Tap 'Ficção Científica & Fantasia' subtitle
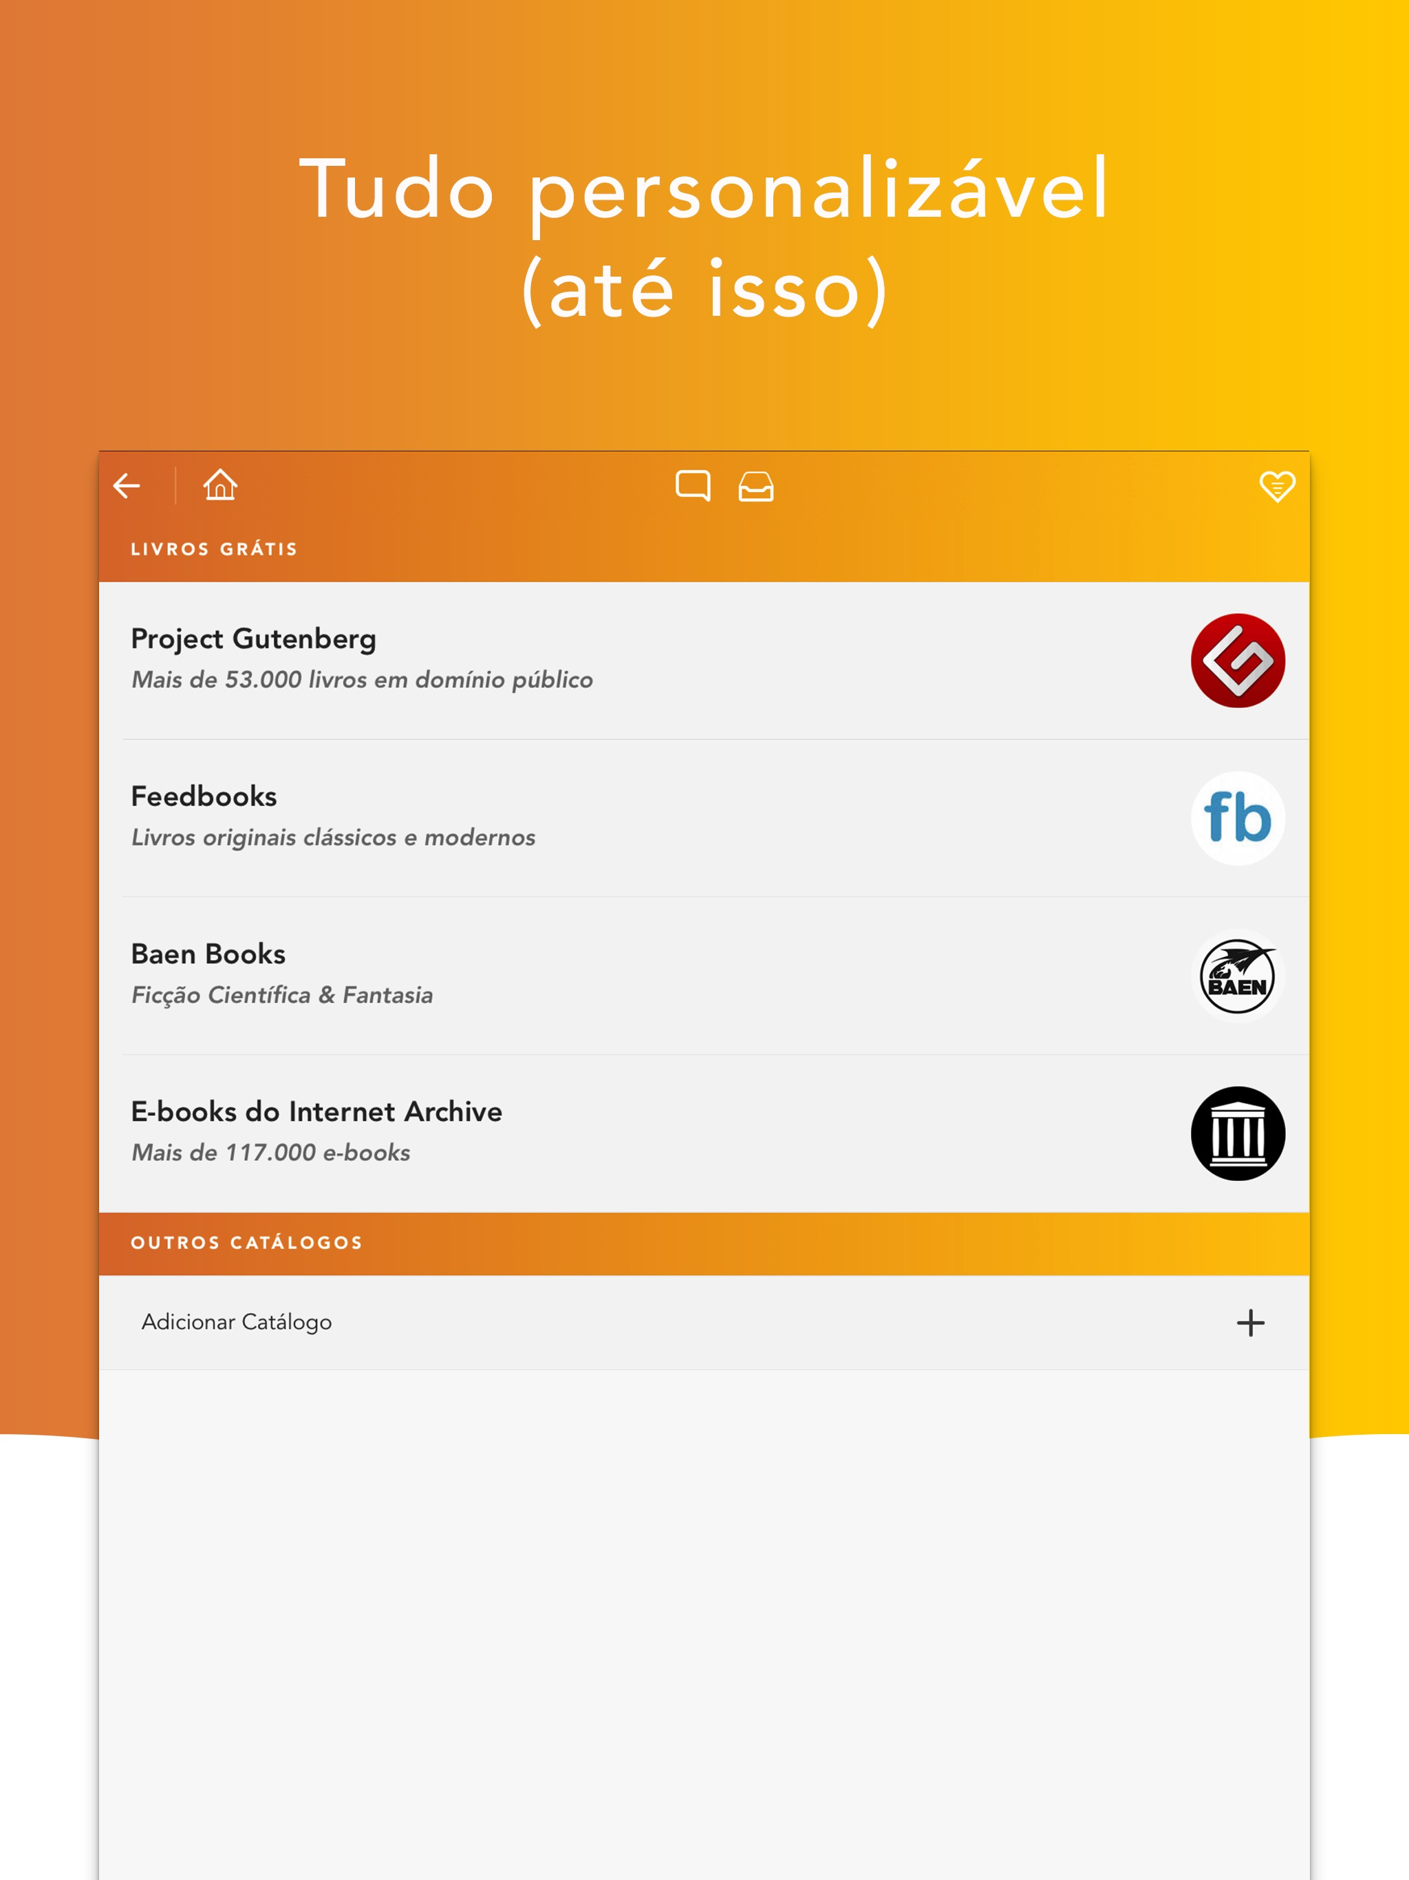The height and width of the screenshot is (1880, 1409). tap(282, 995)
